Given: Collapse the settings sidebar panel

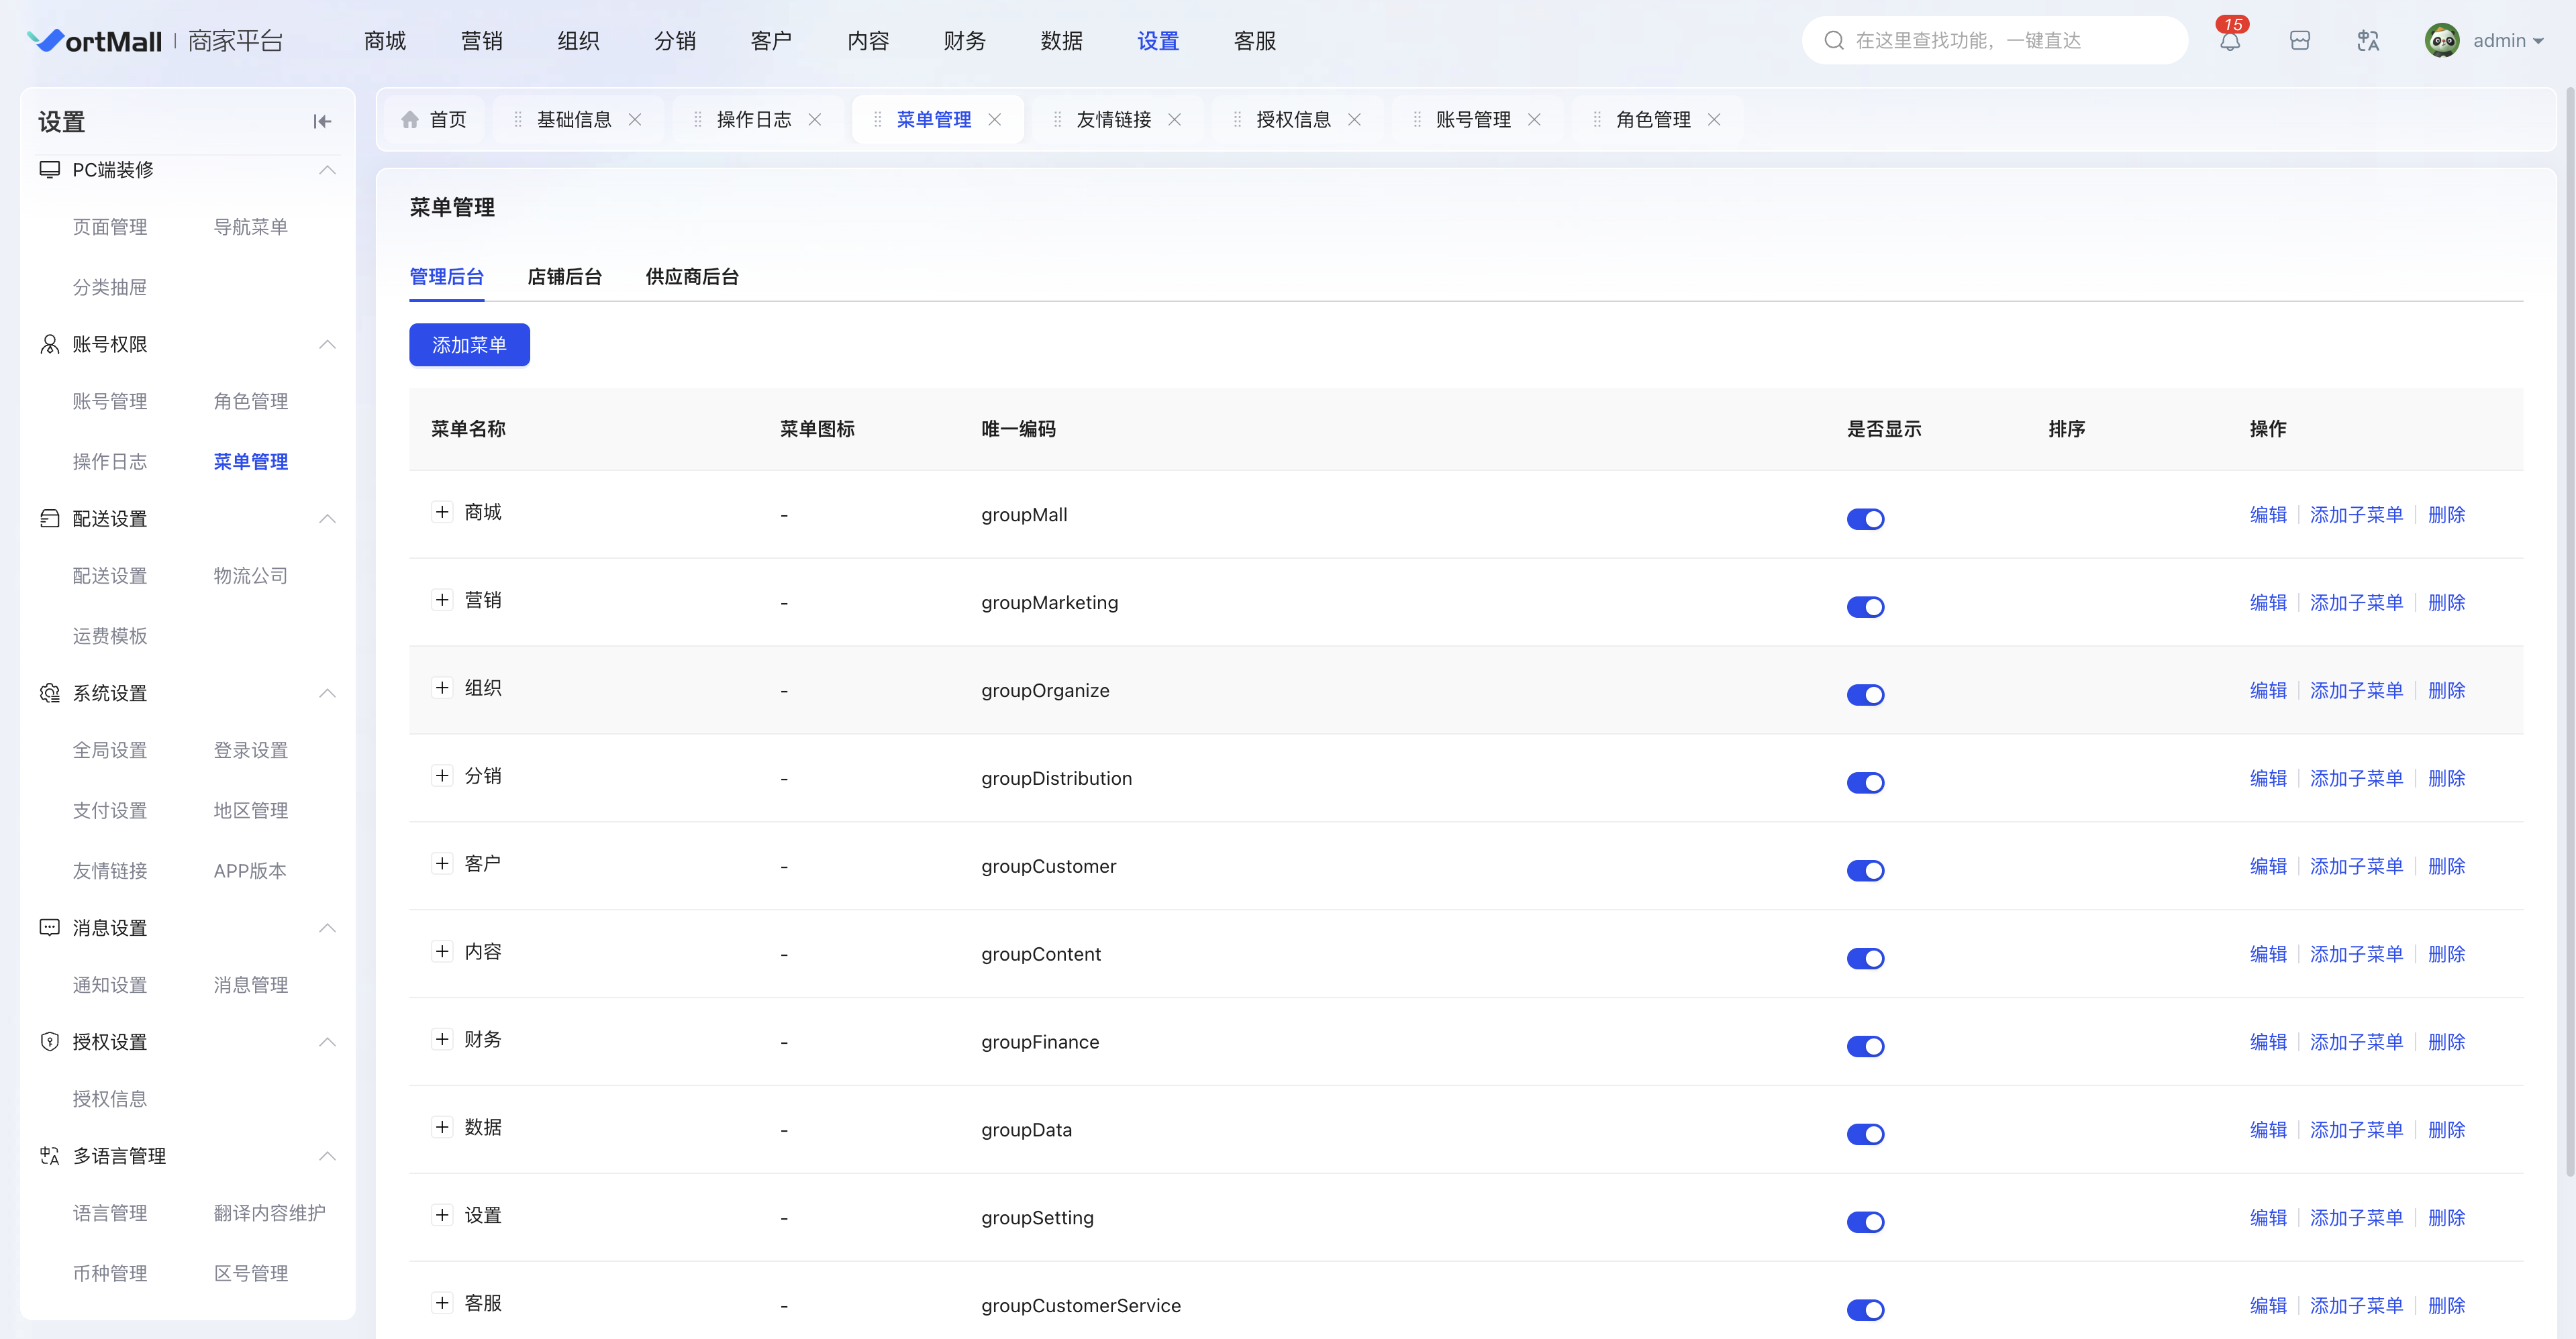Looking at the screenshot, I should click(321, 122).
